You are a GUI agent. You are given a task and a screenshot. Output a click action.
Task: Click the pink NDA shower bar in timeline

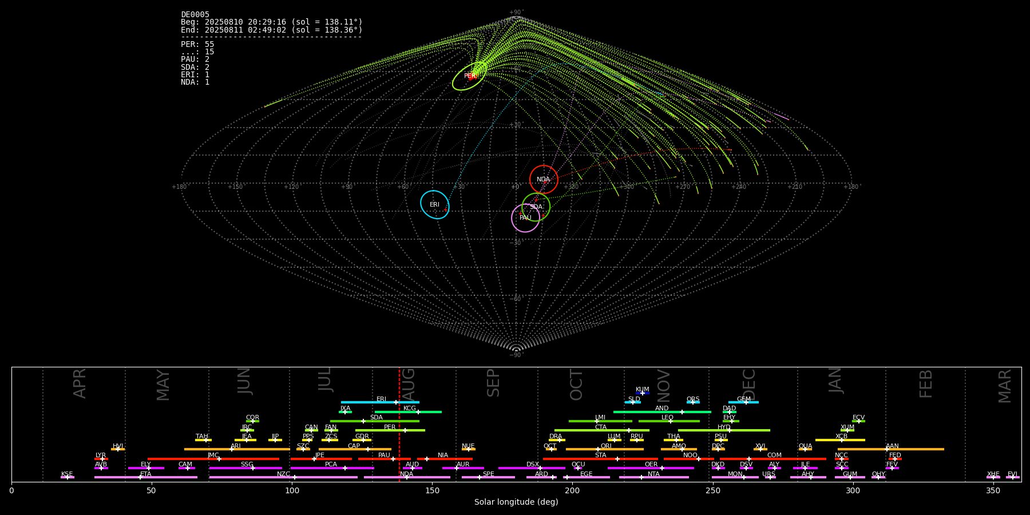click(407, 477)
